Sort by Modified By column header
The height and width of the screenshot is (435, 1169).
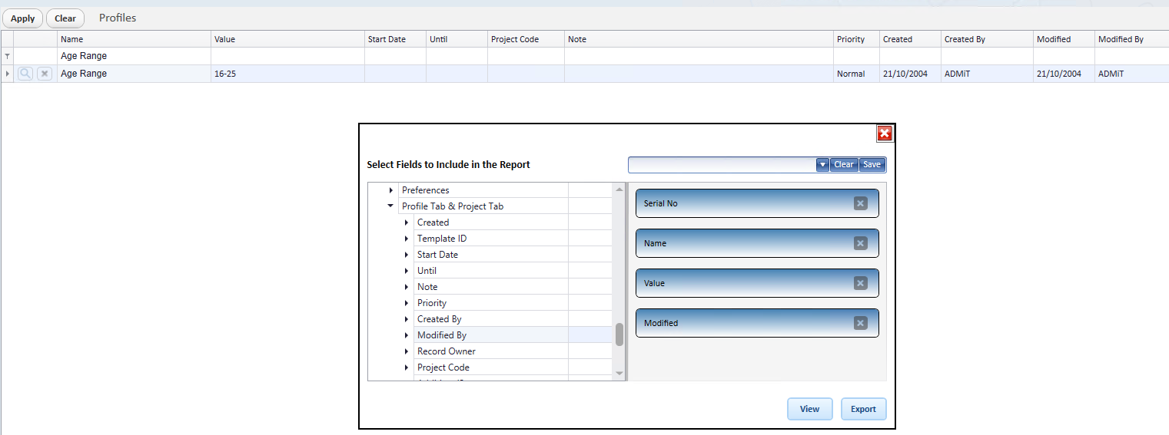click(1132, 39)
